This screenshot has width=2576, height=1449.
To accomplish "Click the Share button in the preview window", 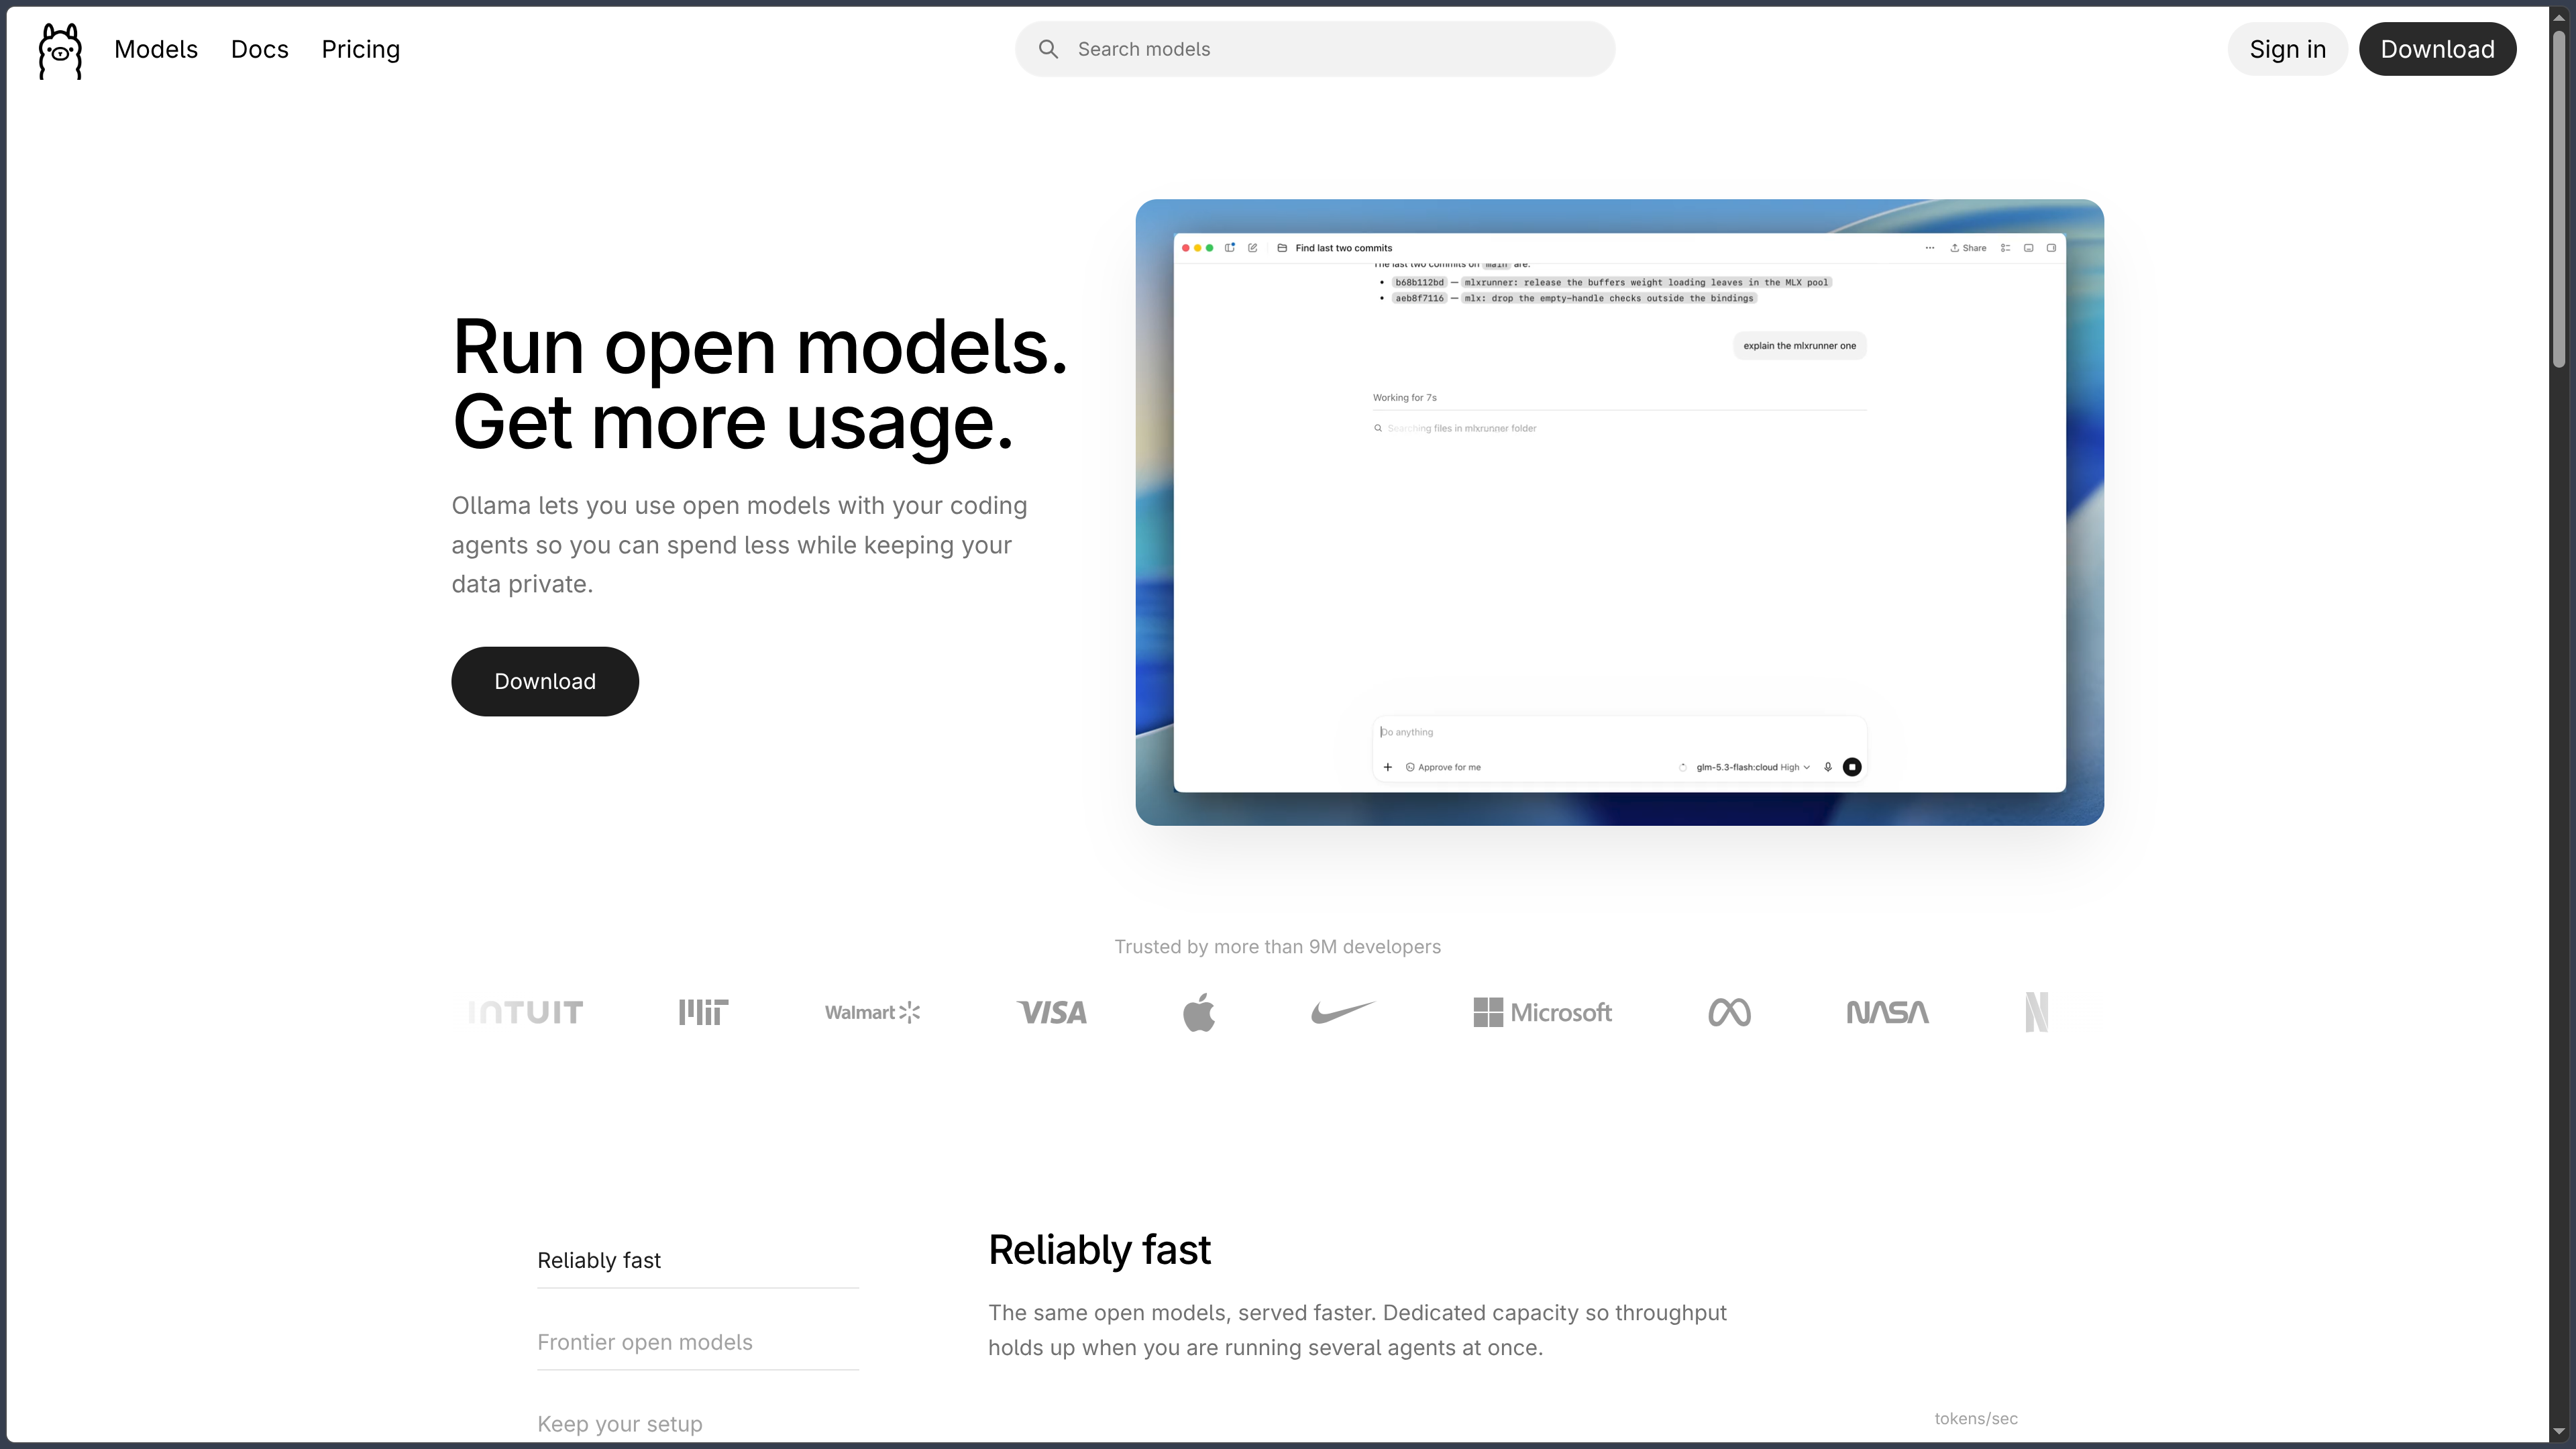I will [x=1968, y=248].
